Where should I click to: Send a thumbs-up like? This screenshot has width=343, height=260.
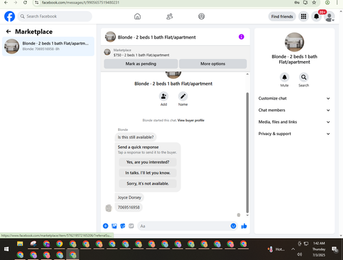click(x=244, y=226)
